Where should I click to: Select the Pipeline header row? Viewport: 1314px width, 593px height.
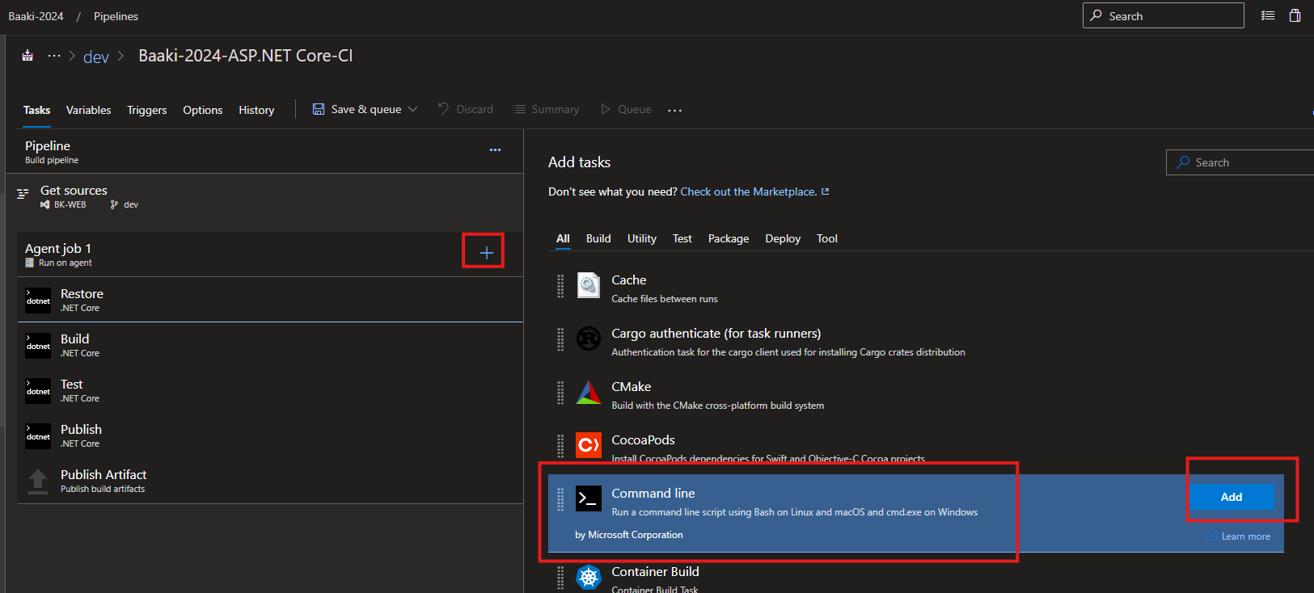click(264, 151)
